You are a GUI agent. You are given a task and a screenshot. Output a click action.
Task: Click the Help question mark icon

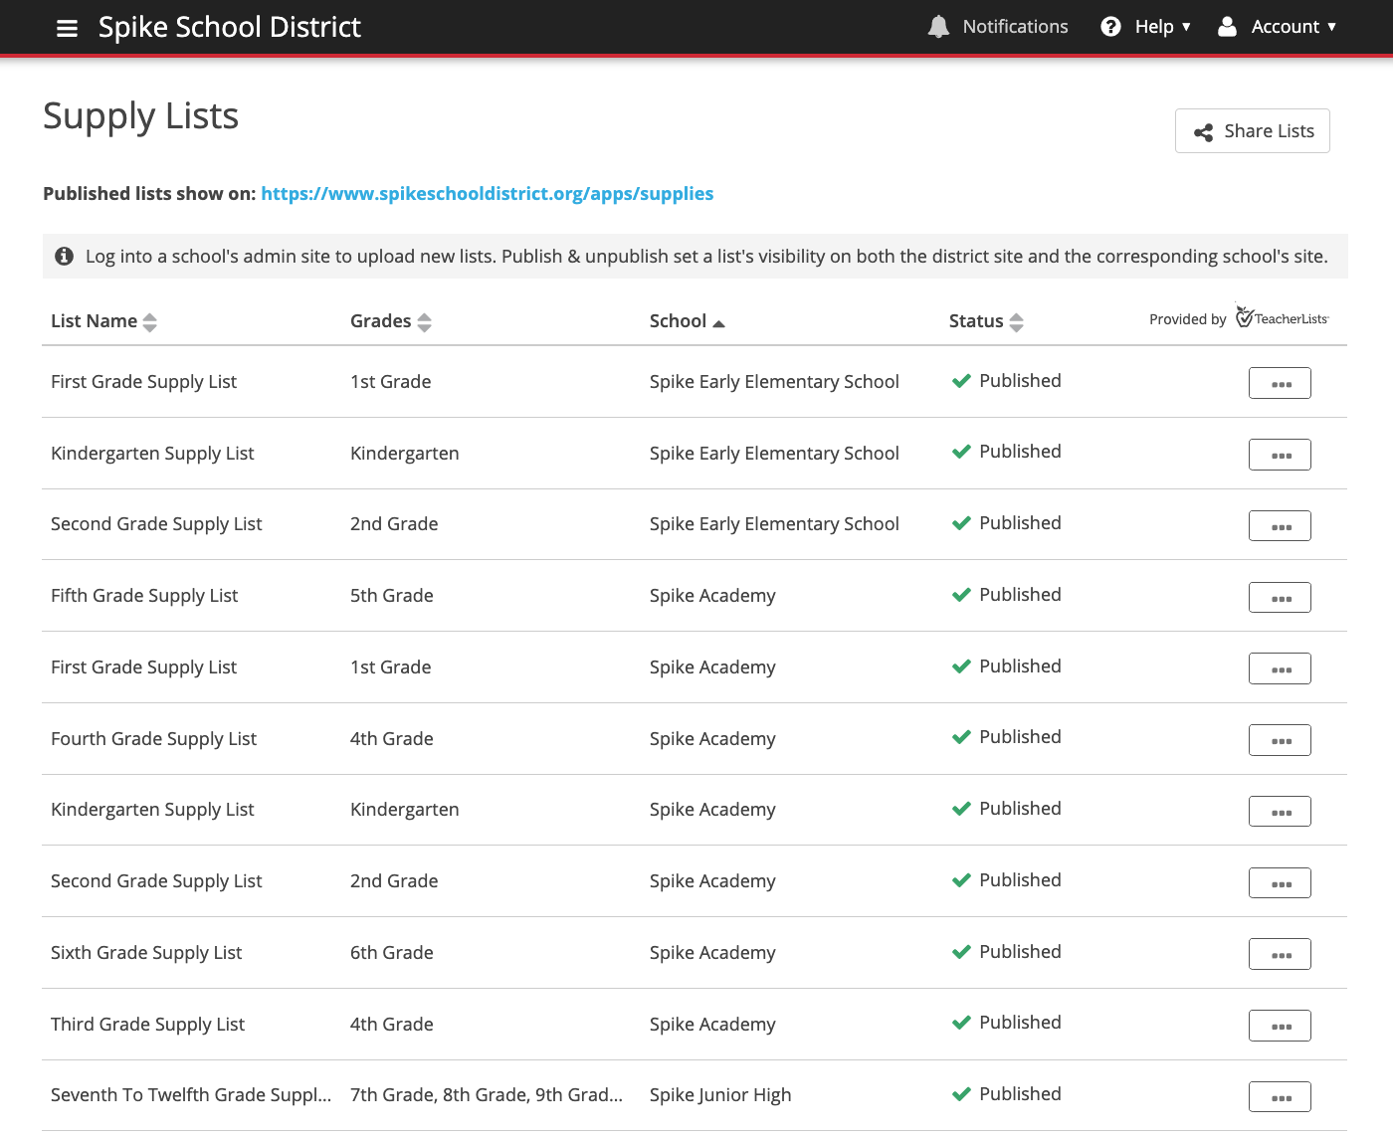[x=1110, y=26]
